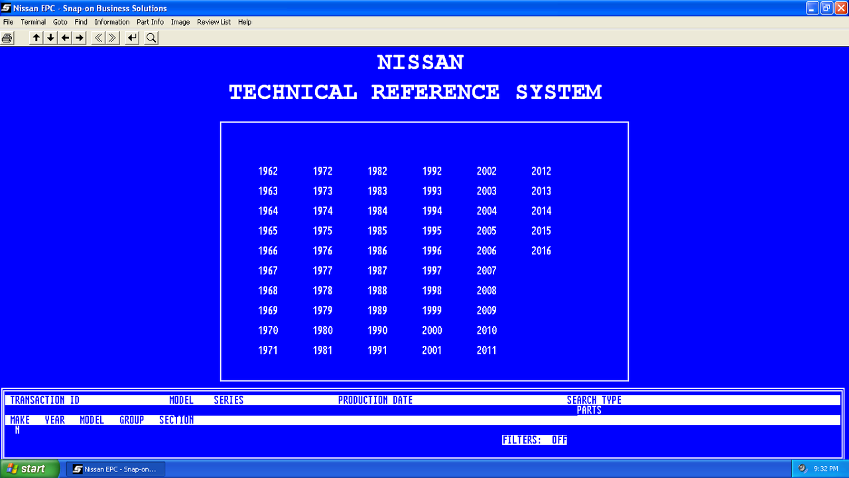Click the double left chevron page-back button
Viewport: 849px width, 478px height.
click(x=98, y=38)
